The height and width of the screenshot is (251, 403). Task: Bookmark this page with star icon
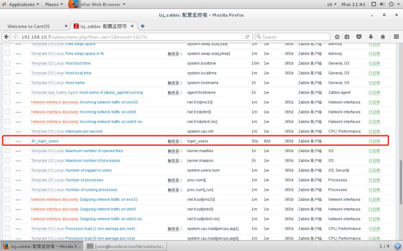click(337, 37)
